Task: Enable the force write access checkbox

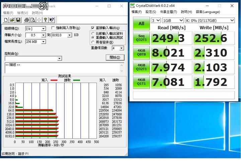Action: [53, 28]
